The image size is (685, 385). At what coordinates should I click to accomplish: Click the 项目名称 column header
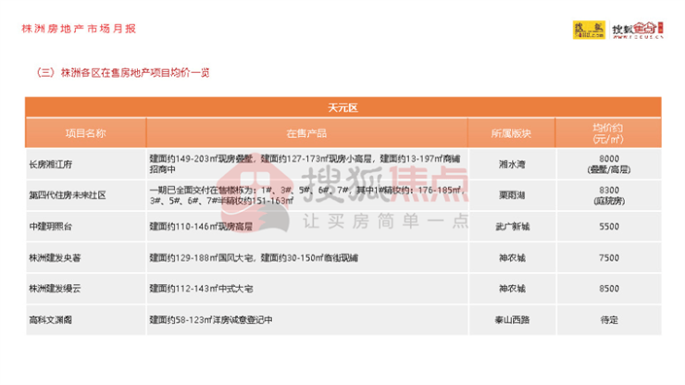85,133
